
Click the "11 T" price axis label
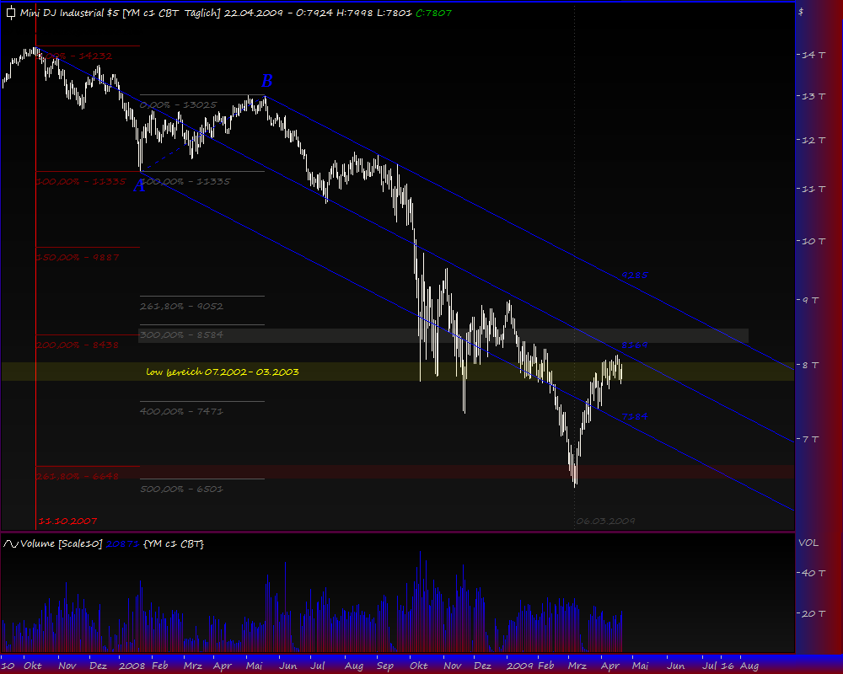[814, 190]
